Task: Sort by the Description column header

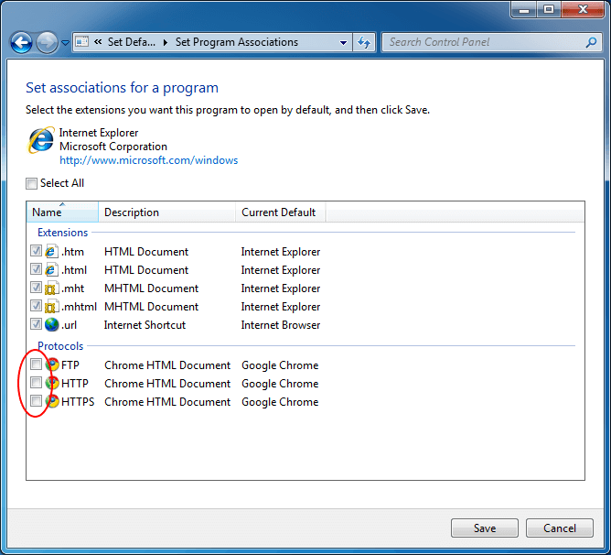Action: pyautogui.click(x=166, y=212)
